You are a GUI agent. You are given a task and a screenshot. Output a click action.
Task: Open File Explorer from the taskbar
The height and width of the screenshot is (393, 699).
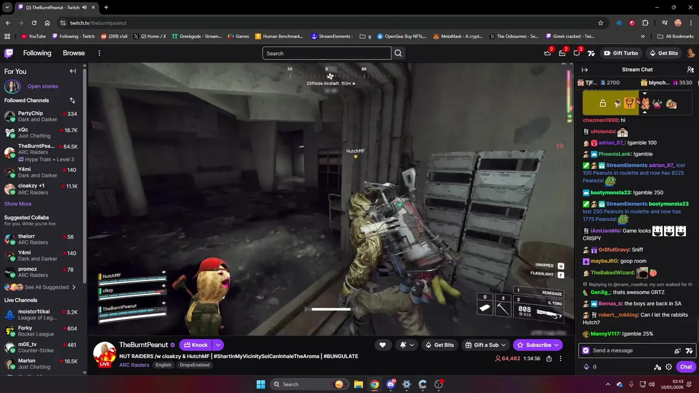[x=358, y=384]
